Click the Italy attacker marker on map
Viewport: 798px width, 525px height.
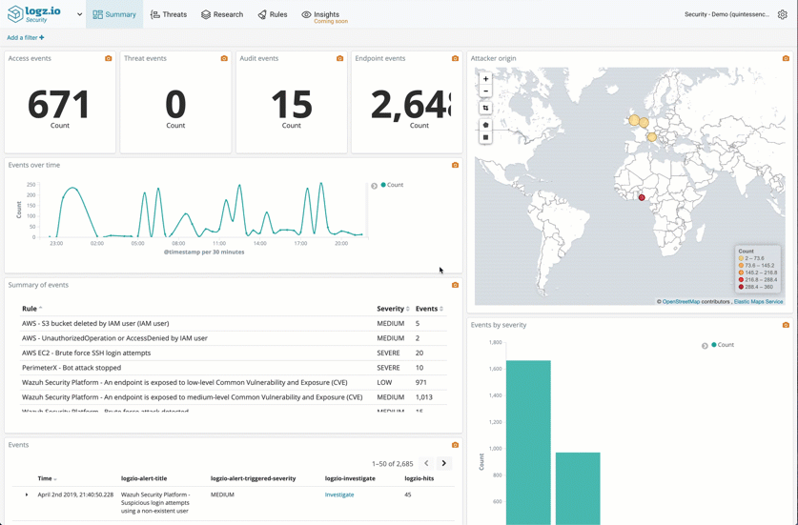pyautogui.click(x=651, y=137)
